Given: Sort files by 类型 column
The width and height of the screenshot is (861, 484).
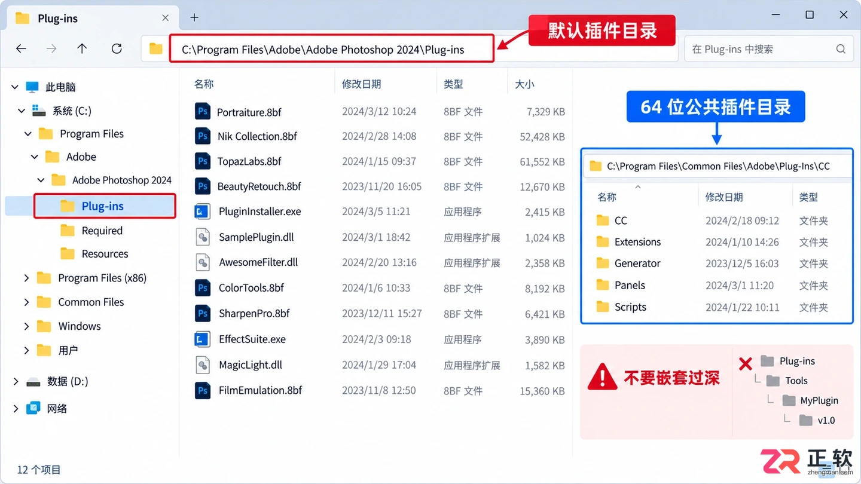Looking at the screenshot, I should point(453,84).
